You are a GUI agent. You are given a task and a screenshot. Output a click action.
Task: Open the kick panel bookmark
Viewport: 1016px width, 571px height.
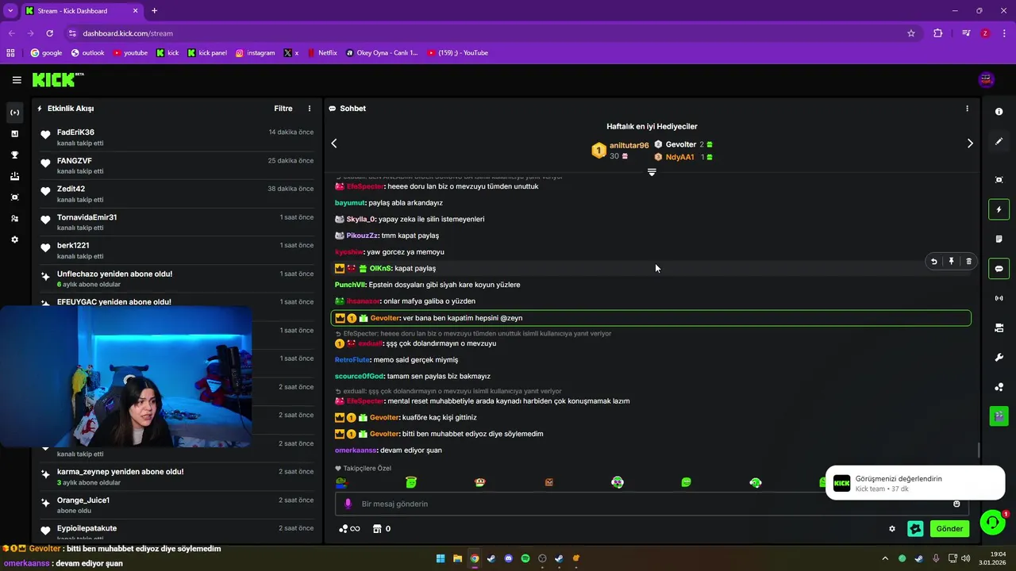coord(207,53)
